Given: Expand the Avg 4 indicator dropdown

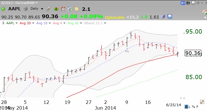Looking at the screenshot, I should (x=64, y=23).
